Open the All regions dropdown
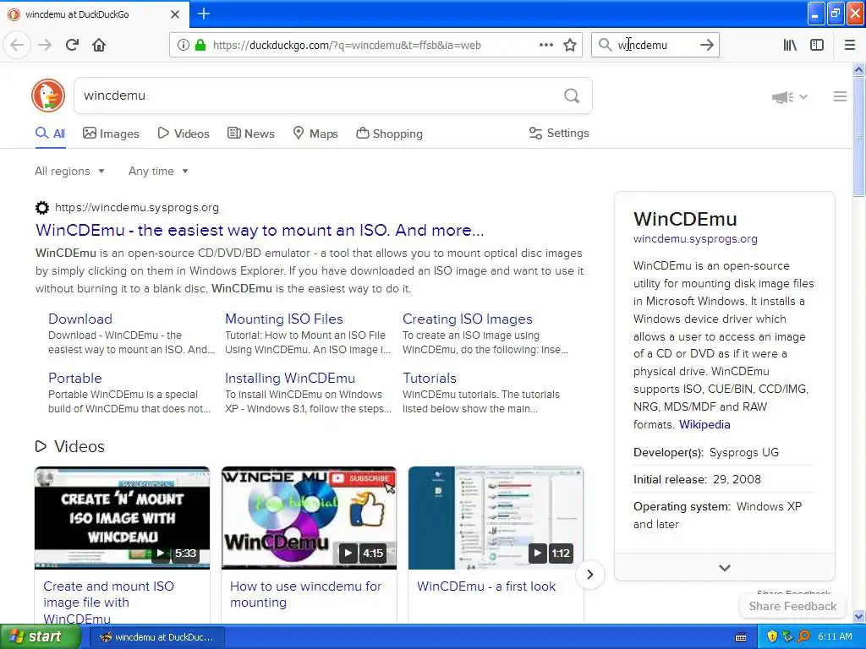 [69, 171]
